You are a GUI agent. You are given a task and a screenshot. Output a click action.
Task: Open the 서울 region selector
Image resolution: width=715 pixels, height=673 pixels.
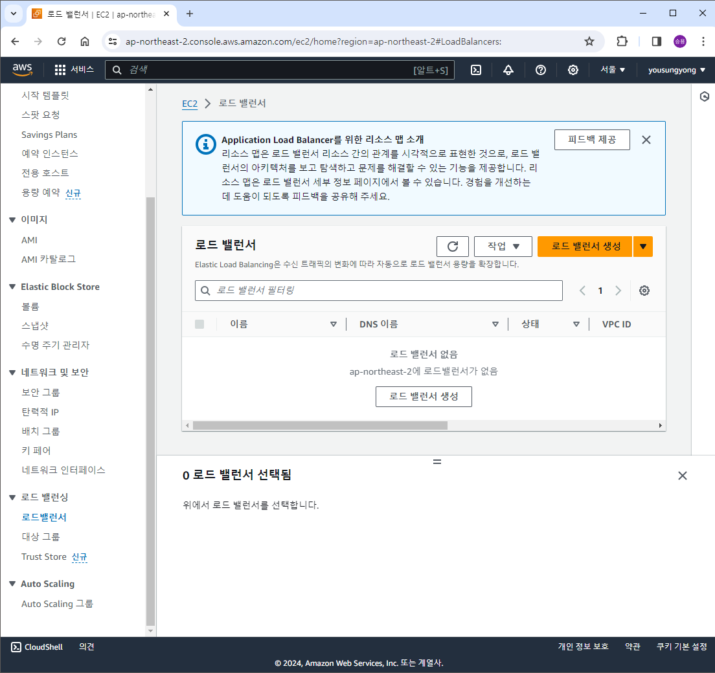click(x=613, y=70)
